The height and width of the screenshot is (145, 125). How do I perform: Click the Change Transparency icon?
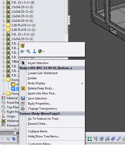click(23, 109)
